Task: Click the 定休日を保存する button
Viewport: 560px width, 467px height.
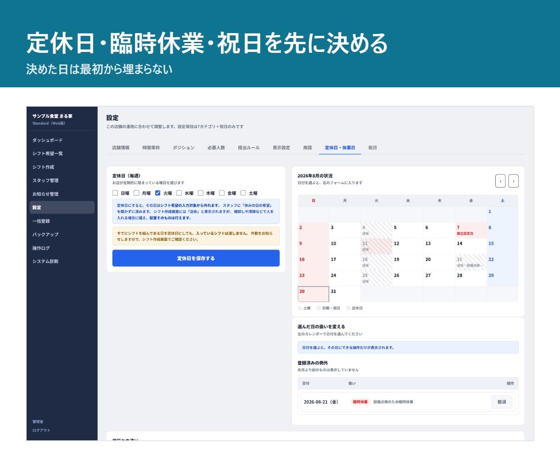Action: (x=196, y=258)
